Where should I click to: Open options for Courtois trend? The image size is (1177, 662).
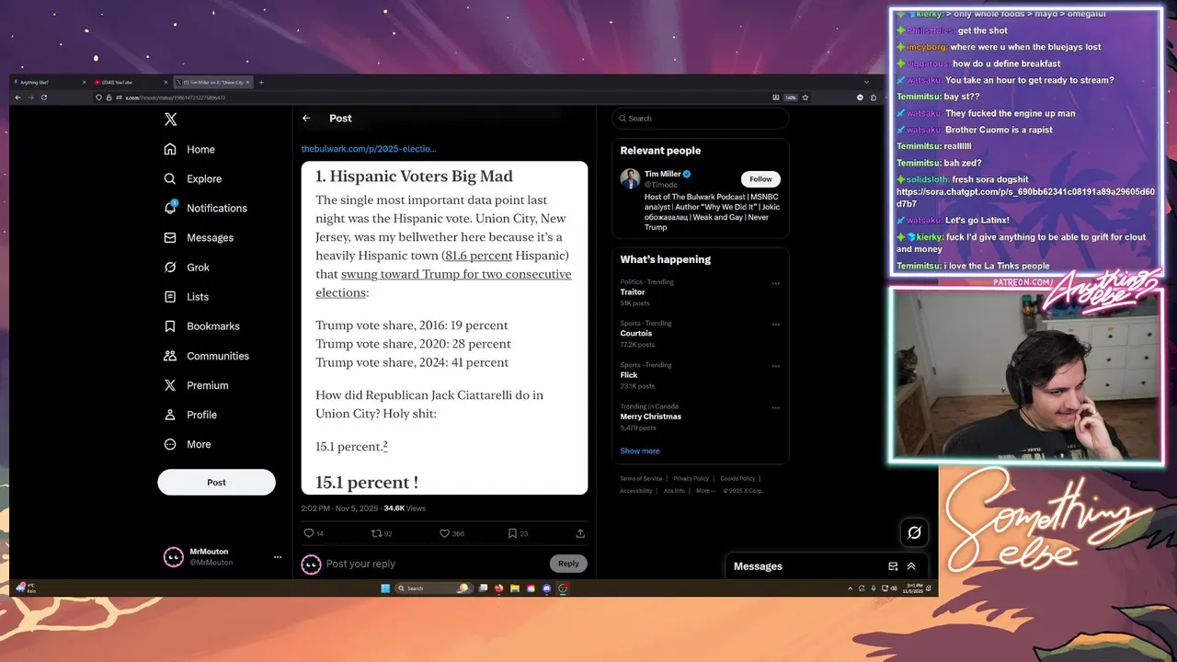coord(776,325)
